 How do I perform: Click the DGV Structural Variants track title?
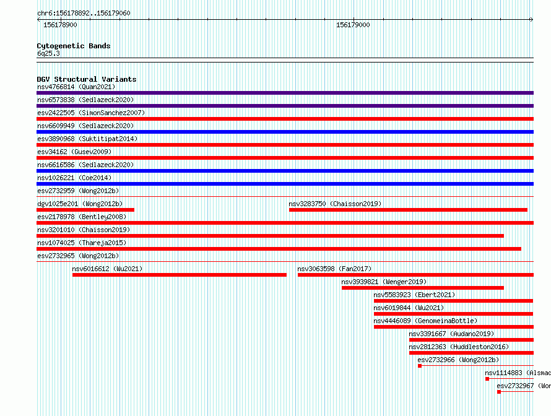tap(87, 79)
